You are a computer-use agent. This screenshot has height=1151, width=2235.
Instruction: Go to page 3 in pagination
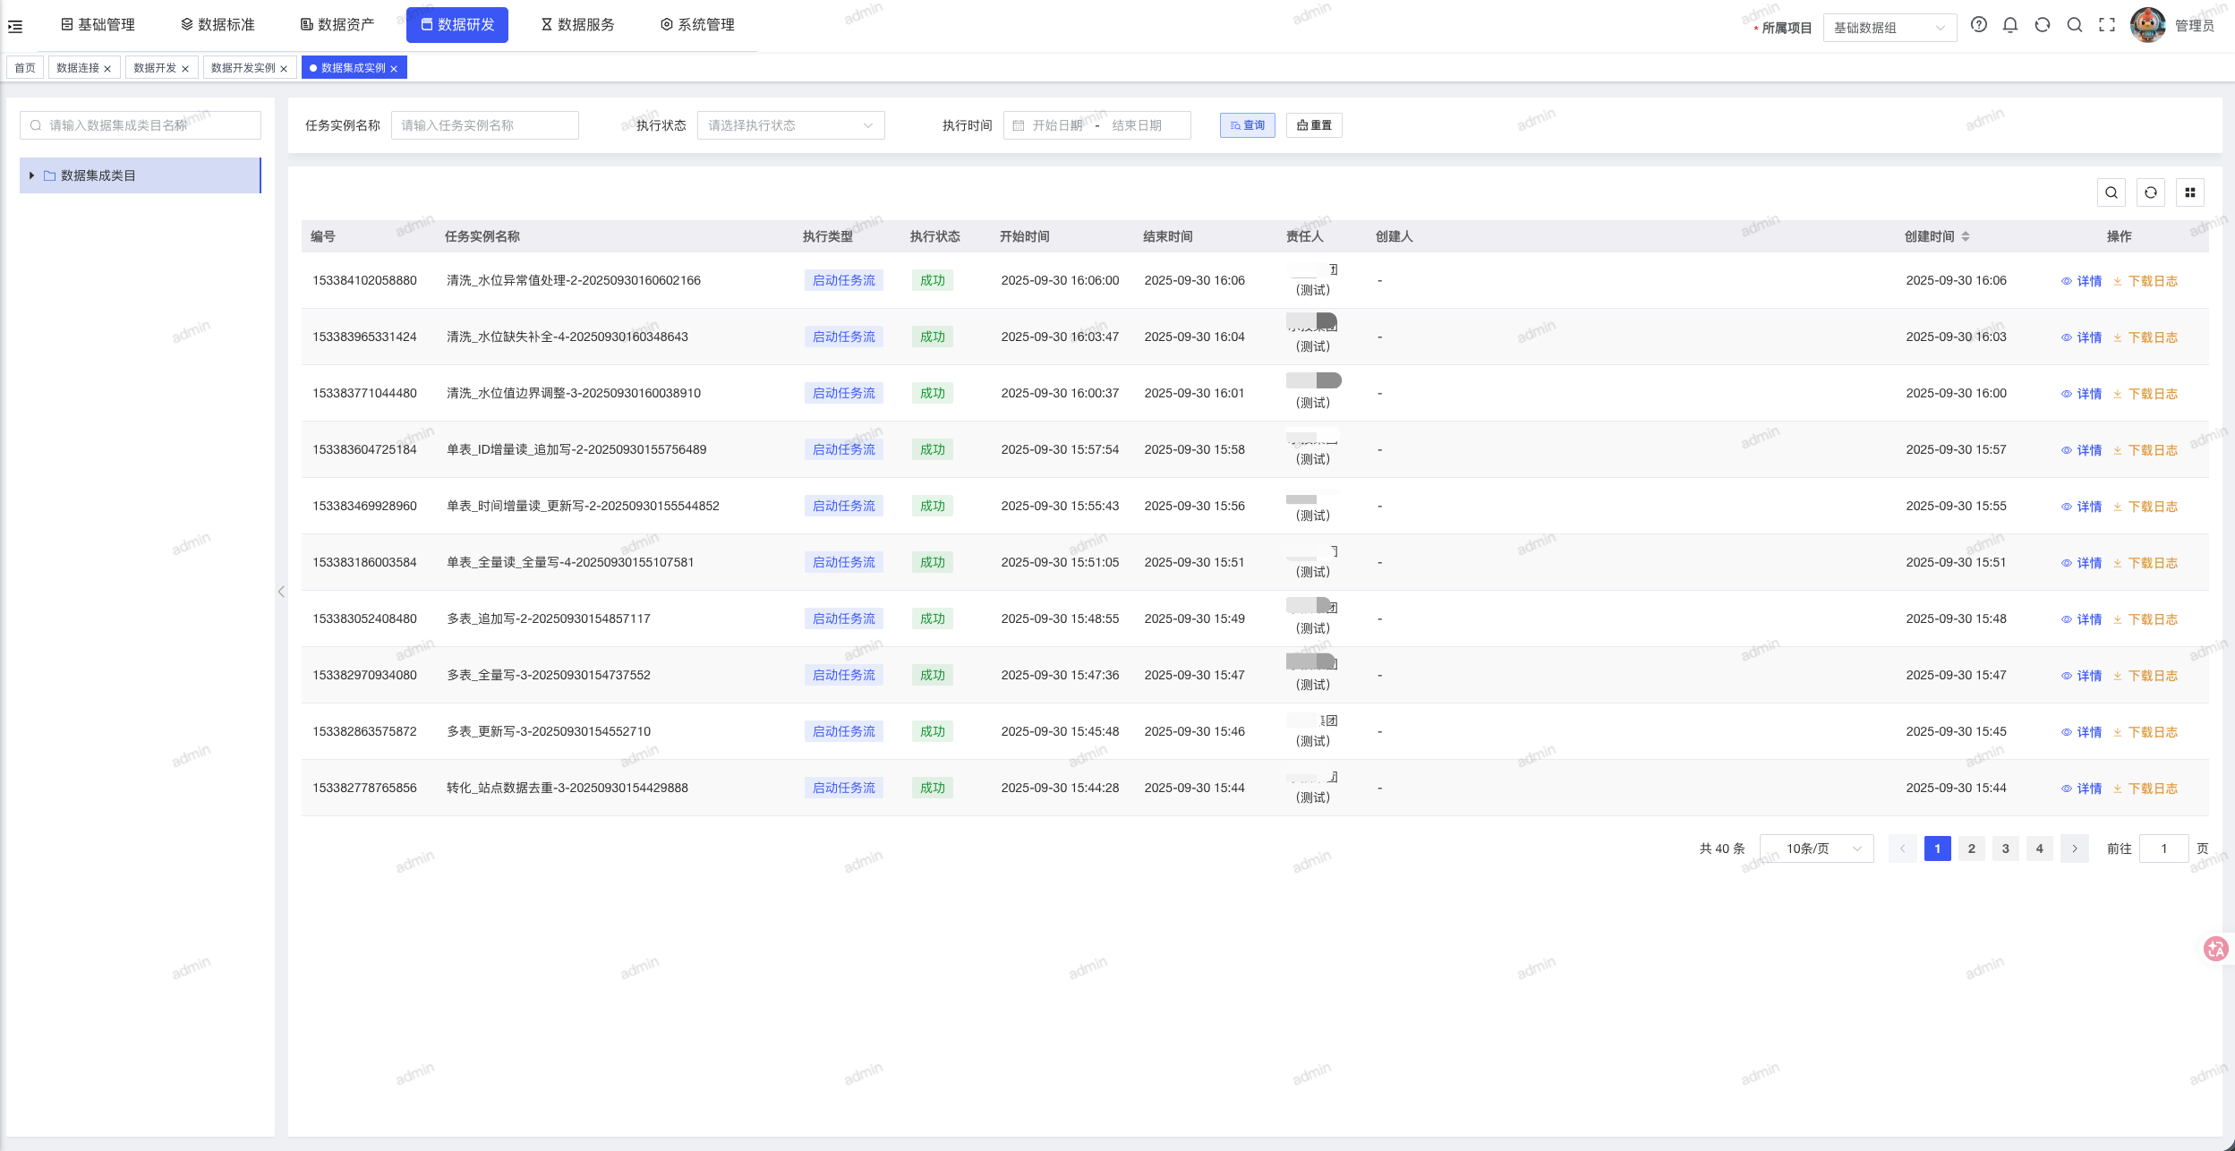pos(2006,848)
